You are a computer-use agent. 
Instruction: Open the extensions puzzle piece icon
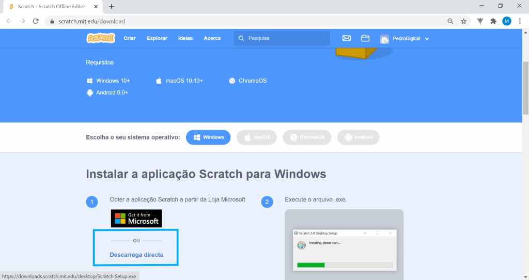(x=493, y=21)
